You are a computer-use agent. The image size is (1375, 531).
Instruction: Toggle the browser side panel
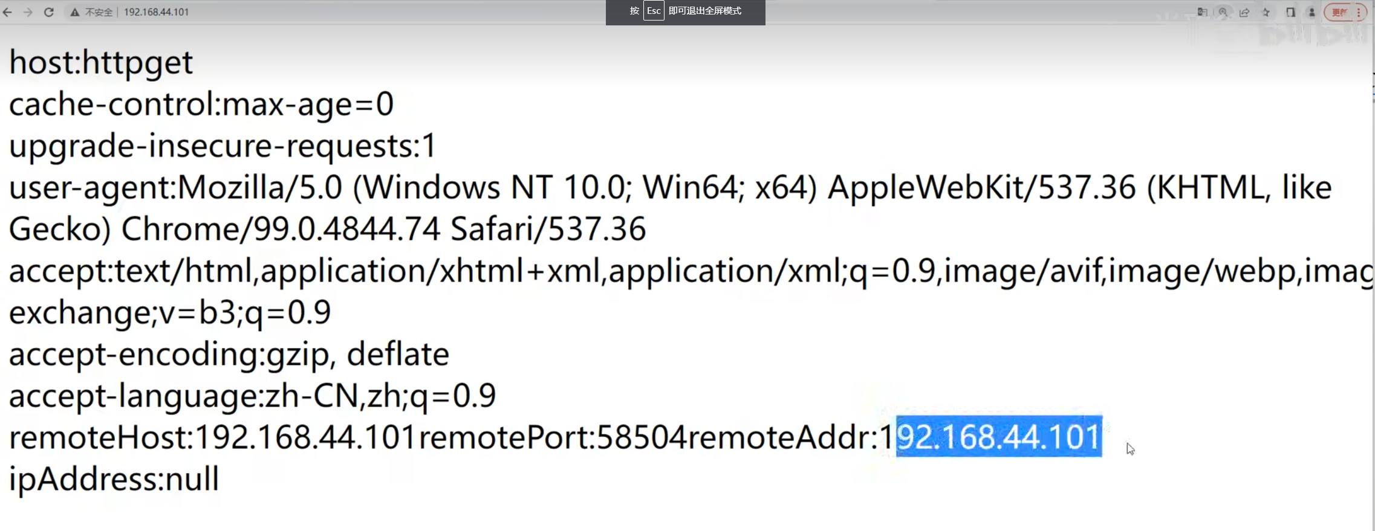1290,12
